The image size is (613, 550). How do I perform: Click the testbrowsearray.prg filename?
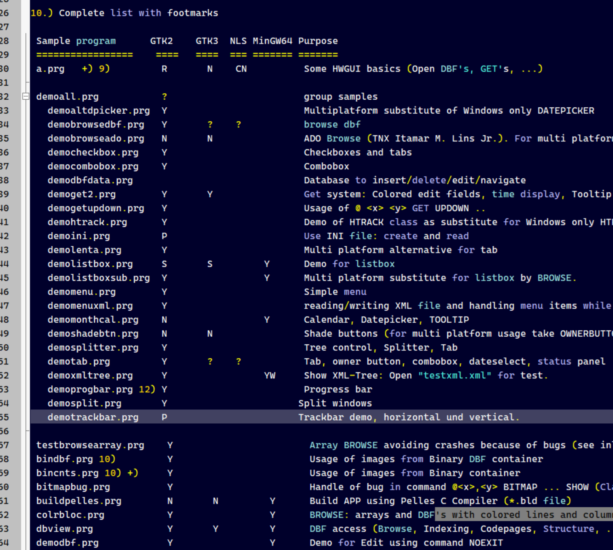(90, 445)
